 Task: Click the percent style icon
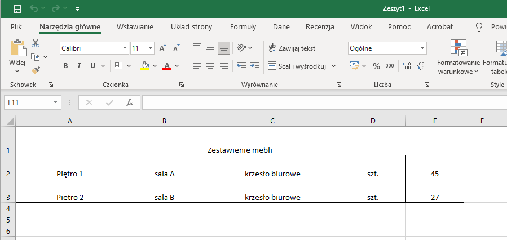376,66
